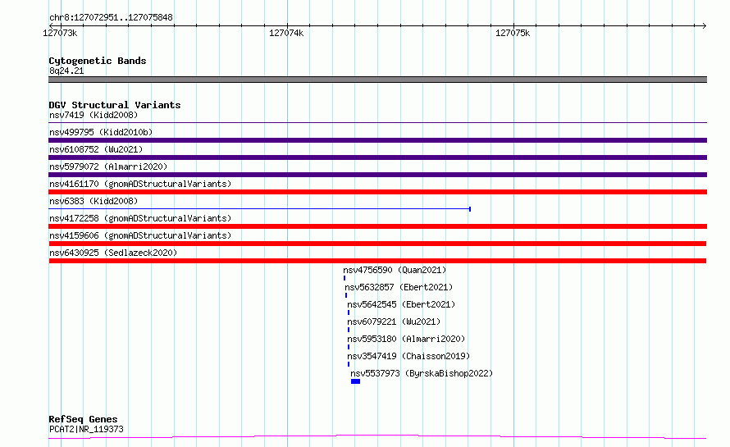Viewport: 730px width, 447px height.
Task: Click nsv6079221 (Wu2021) label
Action: [x=394, y=322]
